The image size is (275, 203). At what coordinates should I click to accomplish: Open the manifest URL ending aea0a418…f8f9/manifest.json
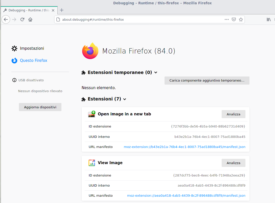click(x=186, y=195)
